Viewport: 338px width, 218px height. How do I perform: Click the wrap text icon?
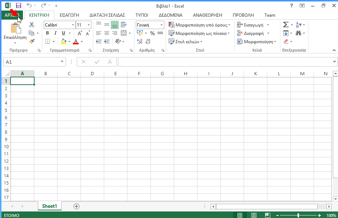124,25
